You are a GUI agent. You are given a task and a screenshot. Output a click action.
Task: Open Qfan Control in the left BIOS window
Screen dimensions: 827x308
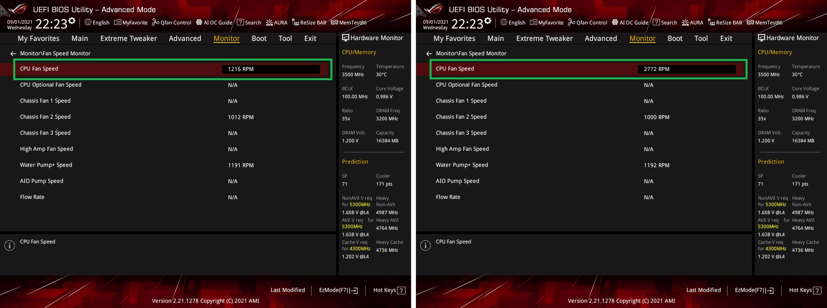(171, 22)
